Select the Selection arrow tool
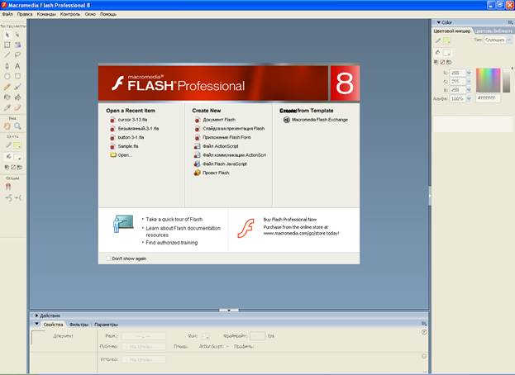The width and height of the screenshot is (515, 375). [x=7, y=35]
